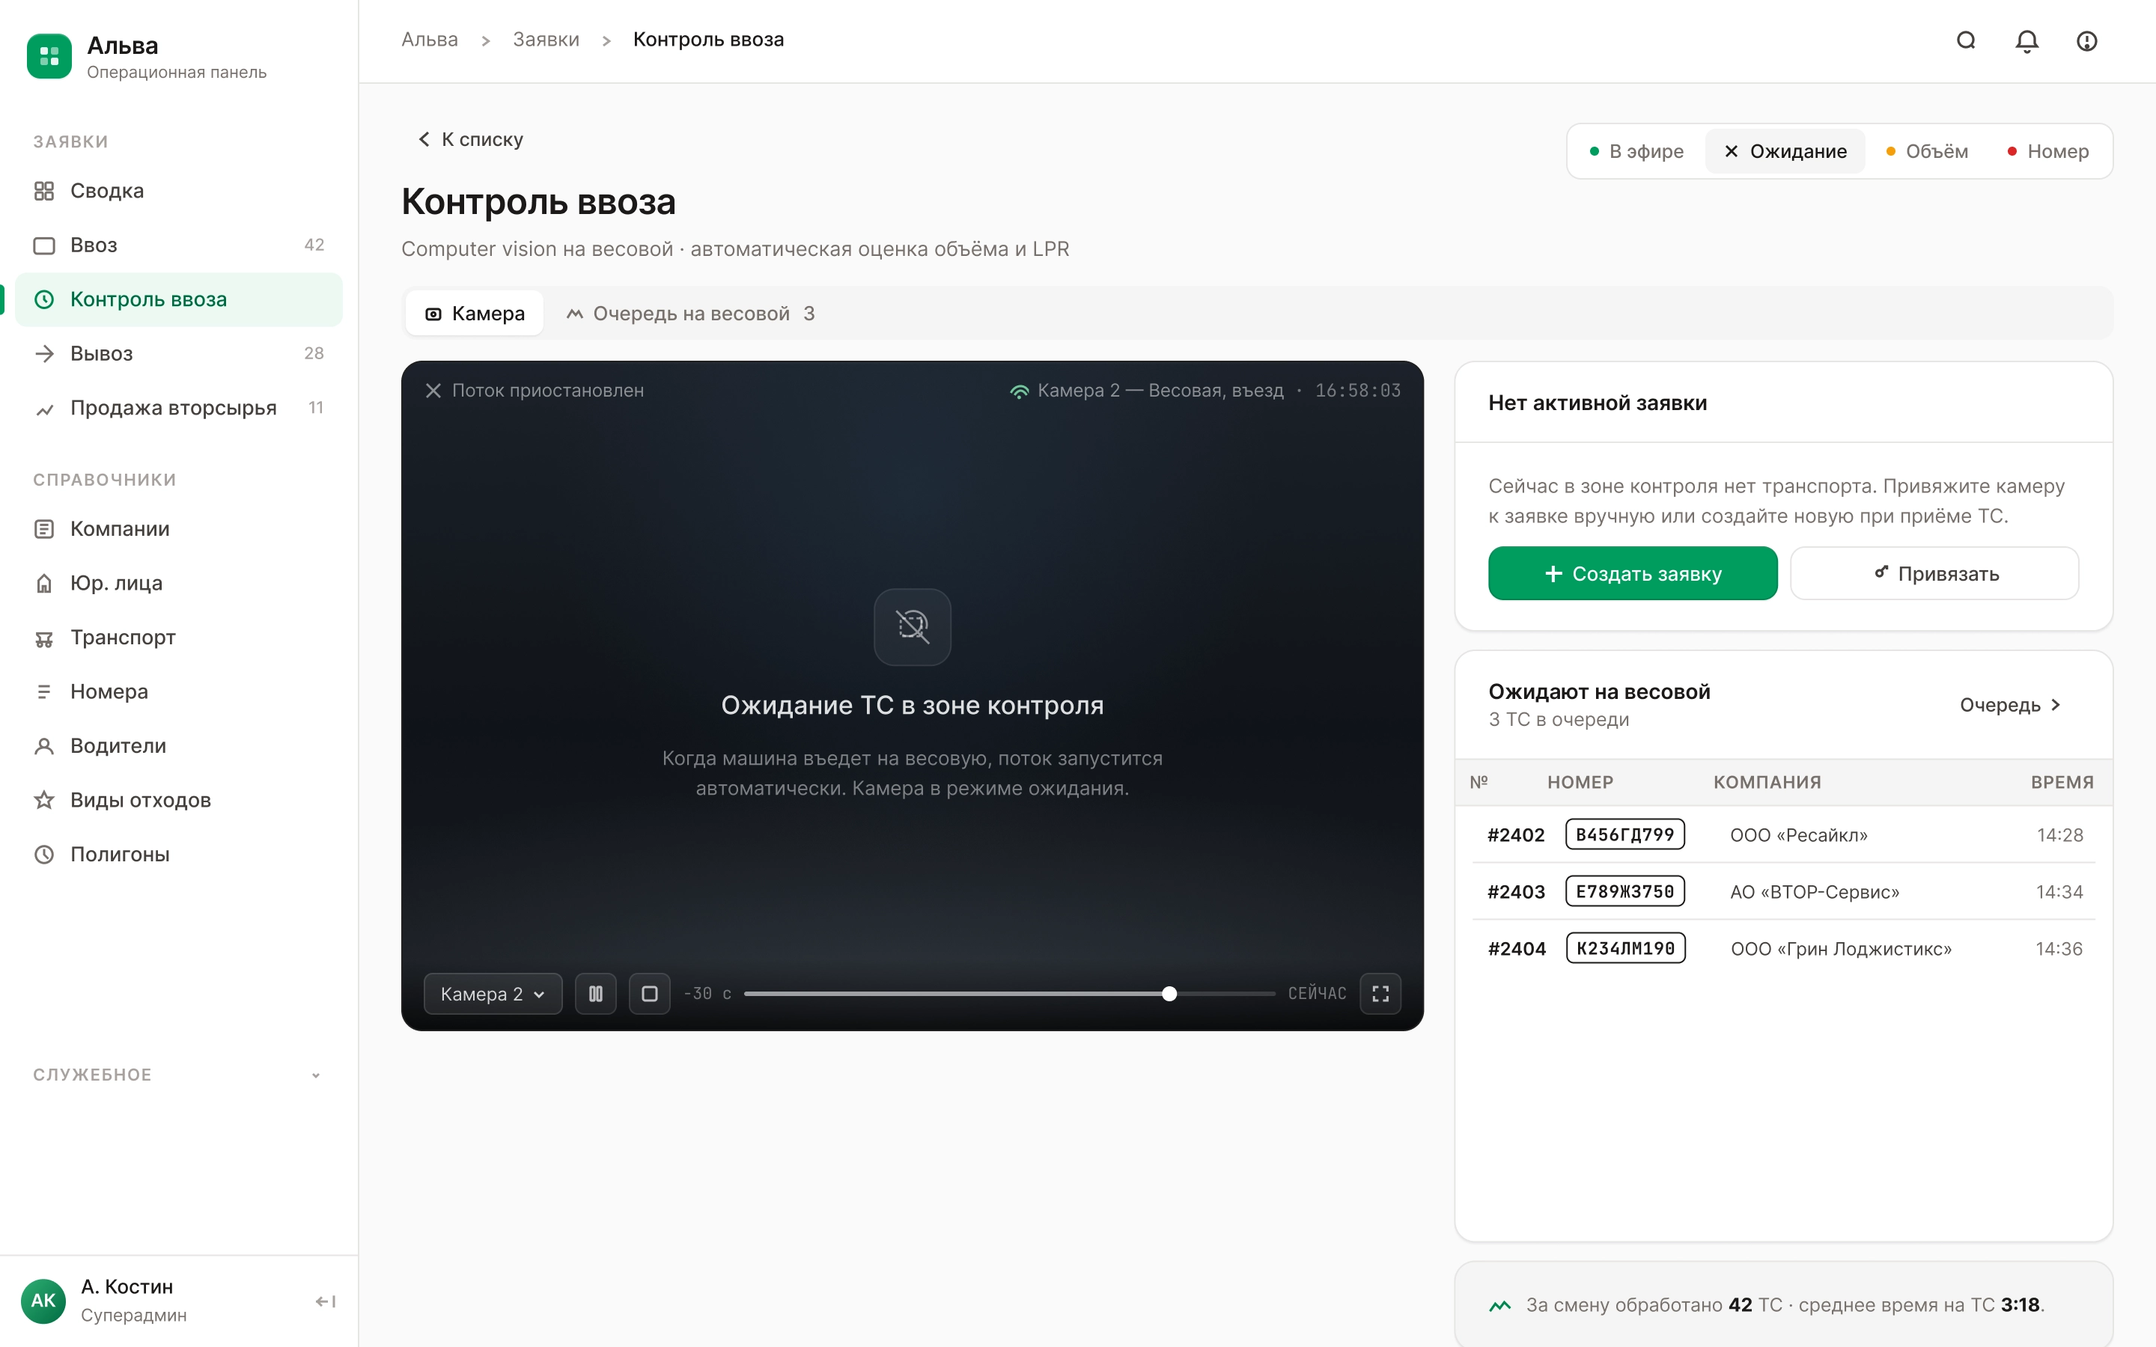The image size is (2156, 1347).
Task: Open the Камера 2 dropdown
Action: (493, 995)
